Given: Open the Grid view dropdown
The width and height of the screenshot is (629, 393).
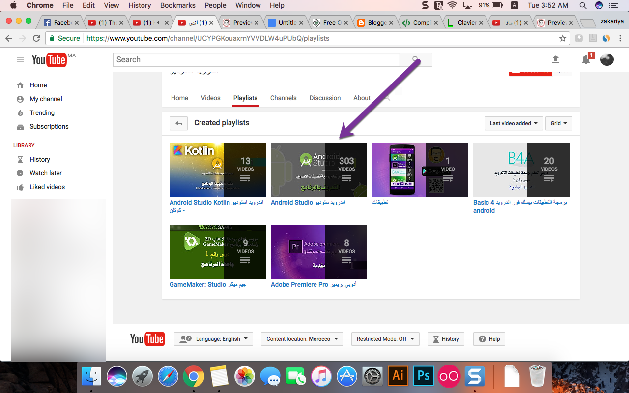Looking at the screenshot, I should click(559, 123).
